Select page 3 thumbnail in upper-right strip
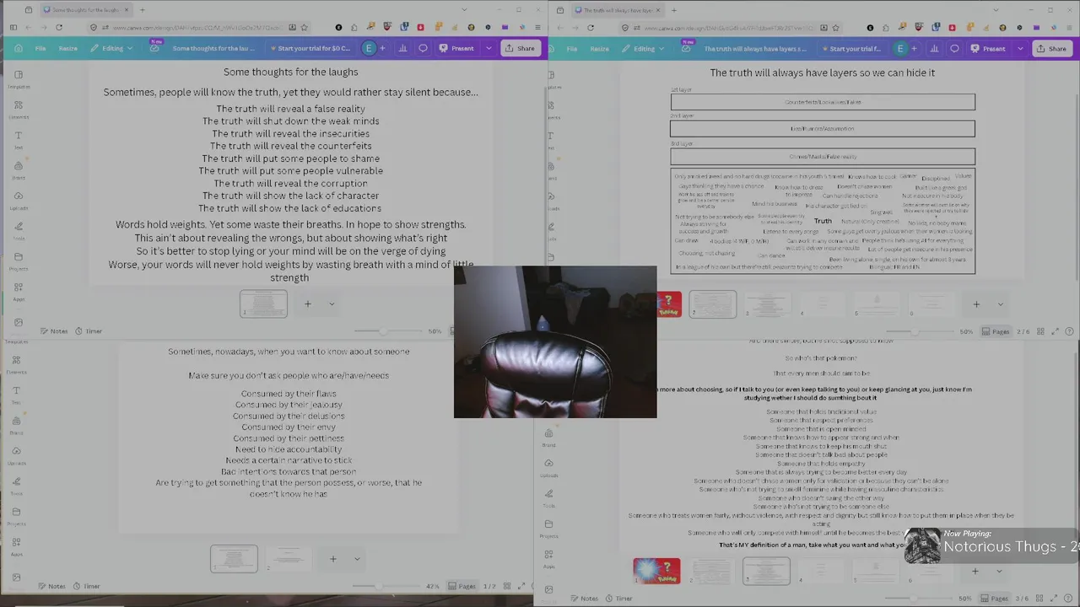The width and height of the screenshot is (1080, 607). pyautogui.click(x=768, y=303)
